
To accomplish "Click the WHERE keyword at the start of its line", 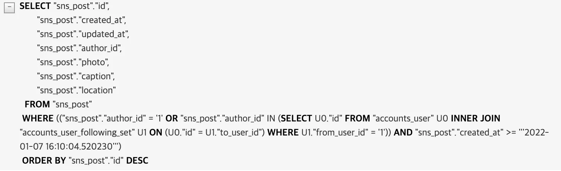I will coord(38,118).
